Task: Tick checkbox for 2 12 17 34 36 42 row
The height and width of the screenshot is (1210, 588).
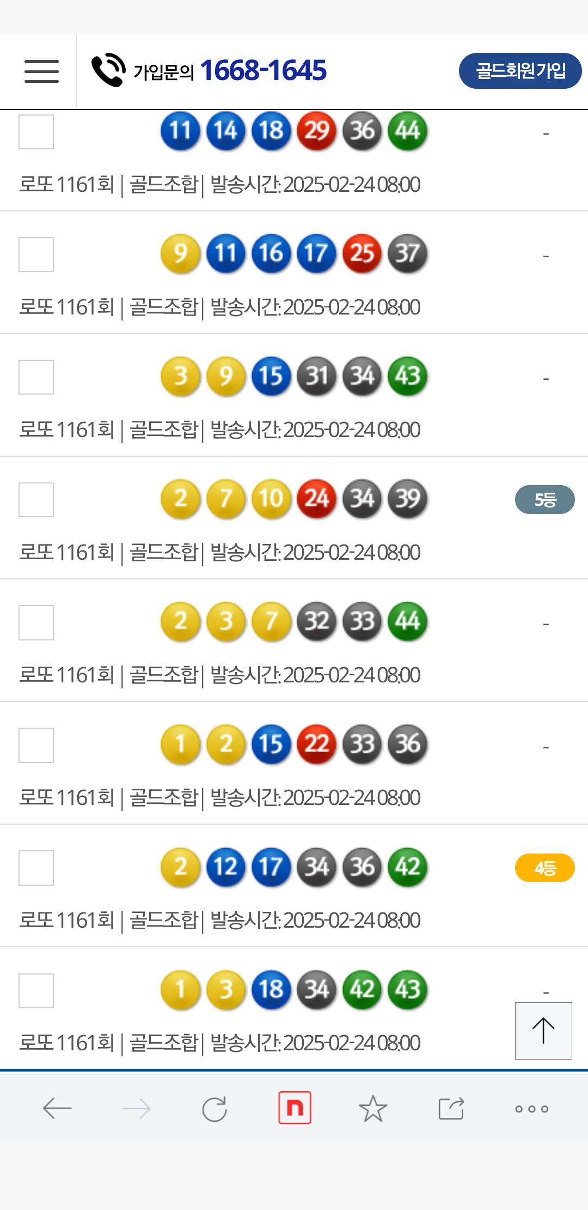Action: tap(36, 868)
